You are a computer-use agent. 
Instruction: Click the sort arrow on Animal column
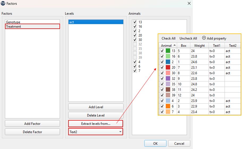point(174,45)
